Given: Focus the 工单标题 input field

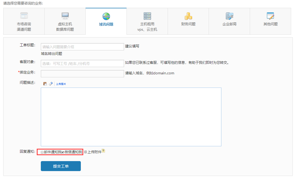Looking at the screenshot, I should coord(82,47).
